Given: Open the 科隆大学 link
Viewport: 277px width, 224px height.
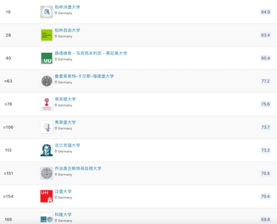Looking at the screenshot, I should 63,215.
